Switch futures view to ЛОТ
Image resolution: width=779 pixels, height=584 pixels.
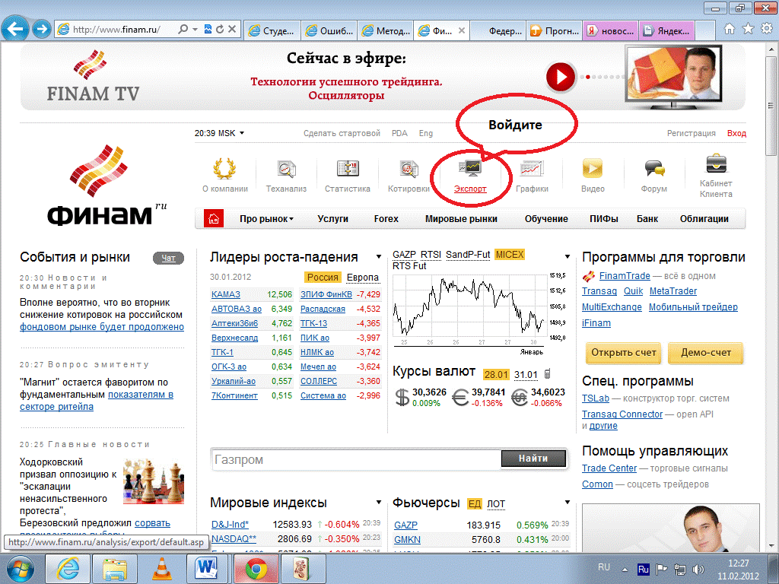[x=496, y=504]
